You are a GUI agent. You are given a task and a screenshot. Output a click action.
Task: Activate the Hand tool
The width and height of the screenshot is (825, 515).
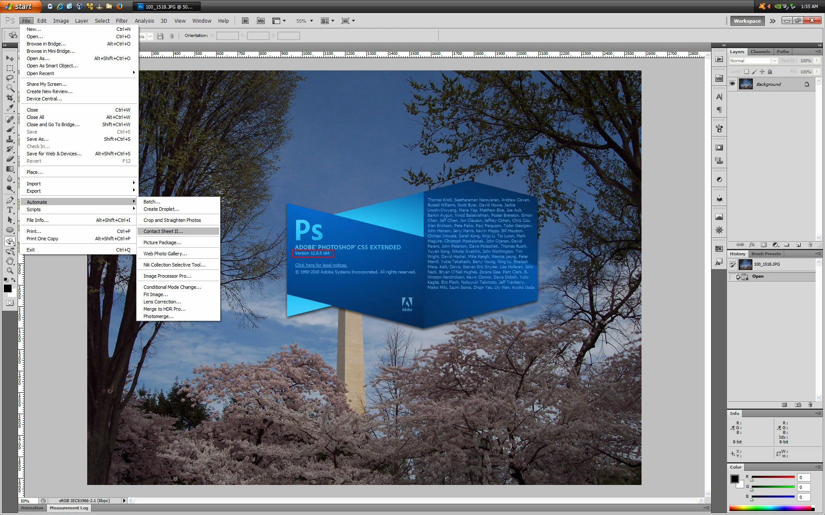click(x=10, y=261)
